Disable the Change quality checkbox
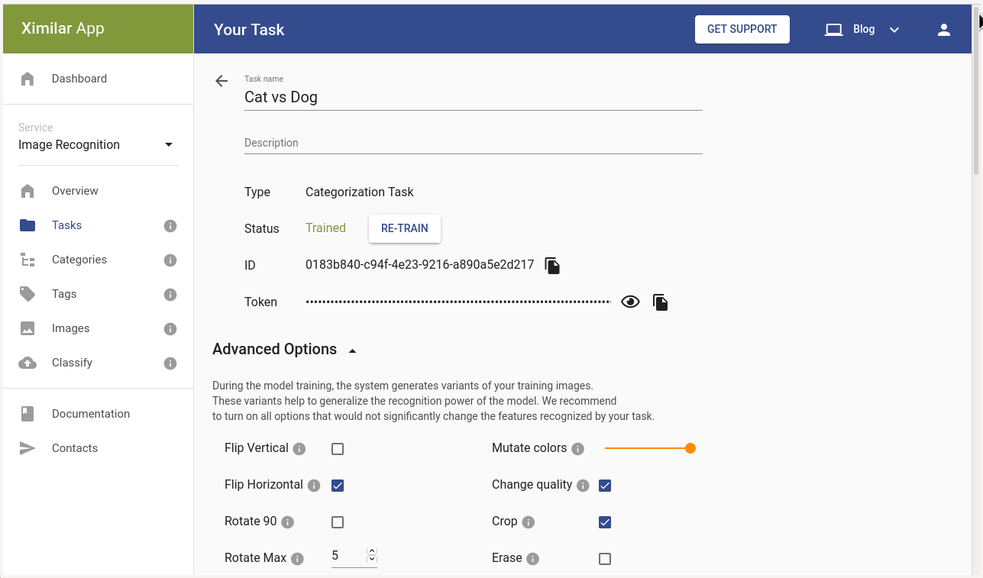 605,486
